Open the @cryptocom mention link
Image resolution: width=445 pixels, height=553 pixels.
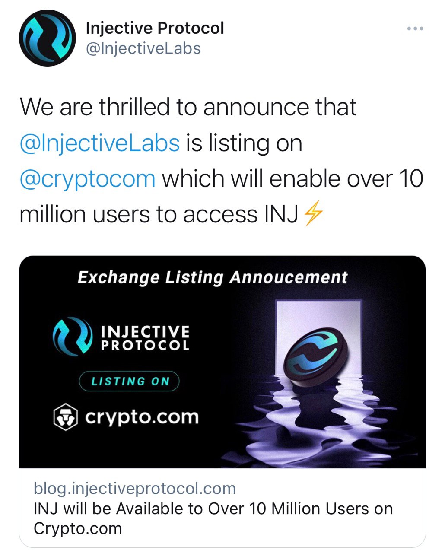88,178
